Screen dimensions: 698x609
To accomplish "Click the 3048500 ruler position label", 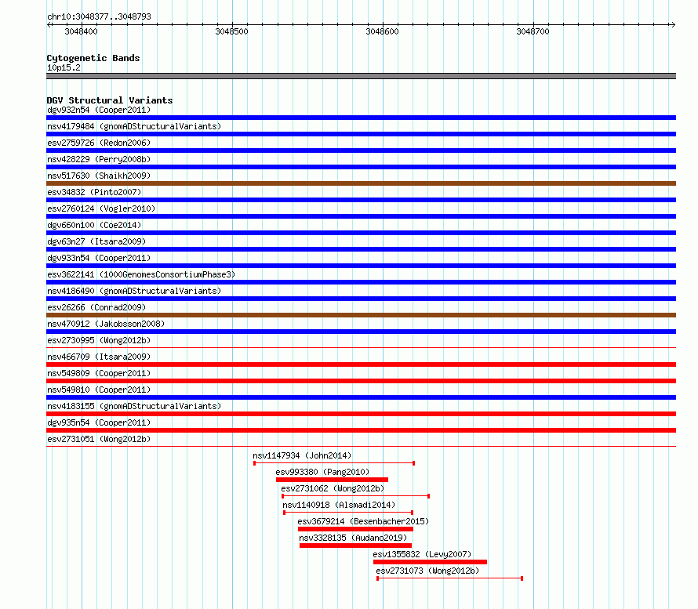I will tap(231, 31).
